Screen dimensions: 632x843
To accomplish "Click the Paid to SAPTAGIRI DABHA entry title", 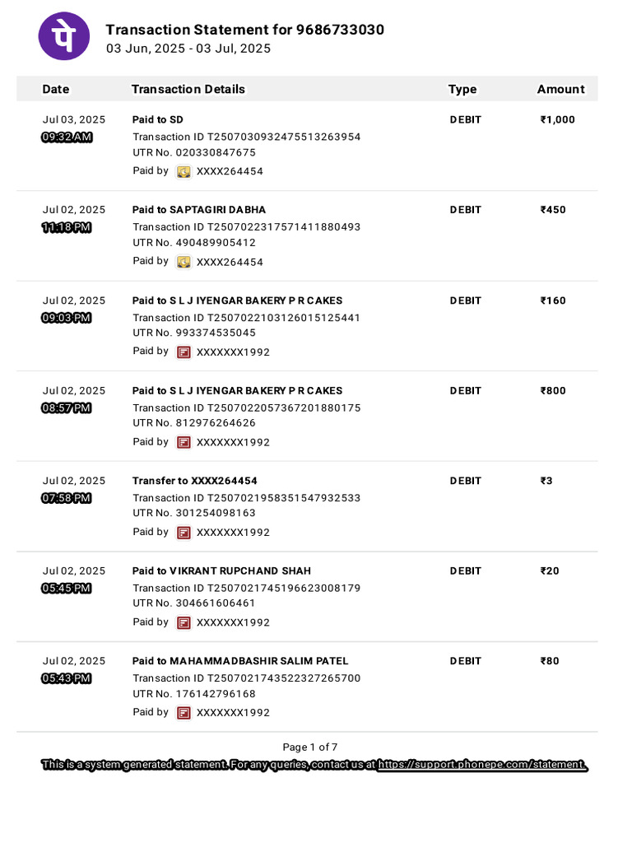I will coord(199,210).
